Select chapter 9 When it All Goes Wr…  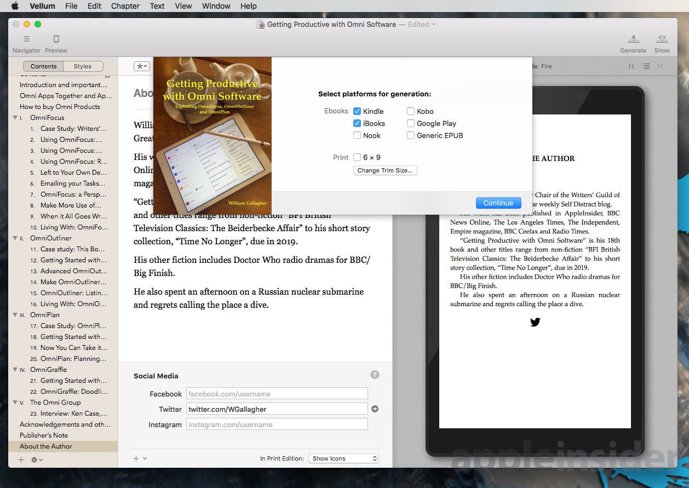63,216
